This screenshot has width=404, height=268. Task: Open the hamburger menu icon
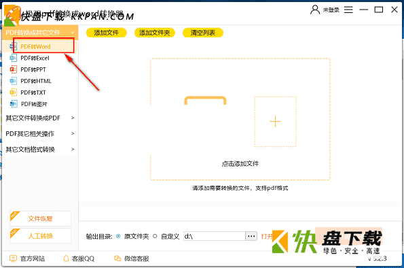coord(348,10)
